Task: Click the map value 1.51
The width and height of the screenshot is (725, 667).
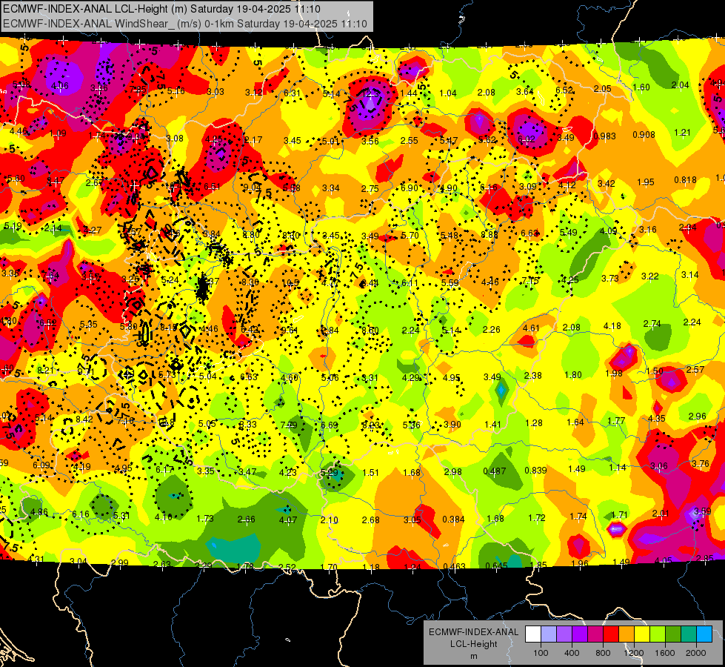Action: 371,473
